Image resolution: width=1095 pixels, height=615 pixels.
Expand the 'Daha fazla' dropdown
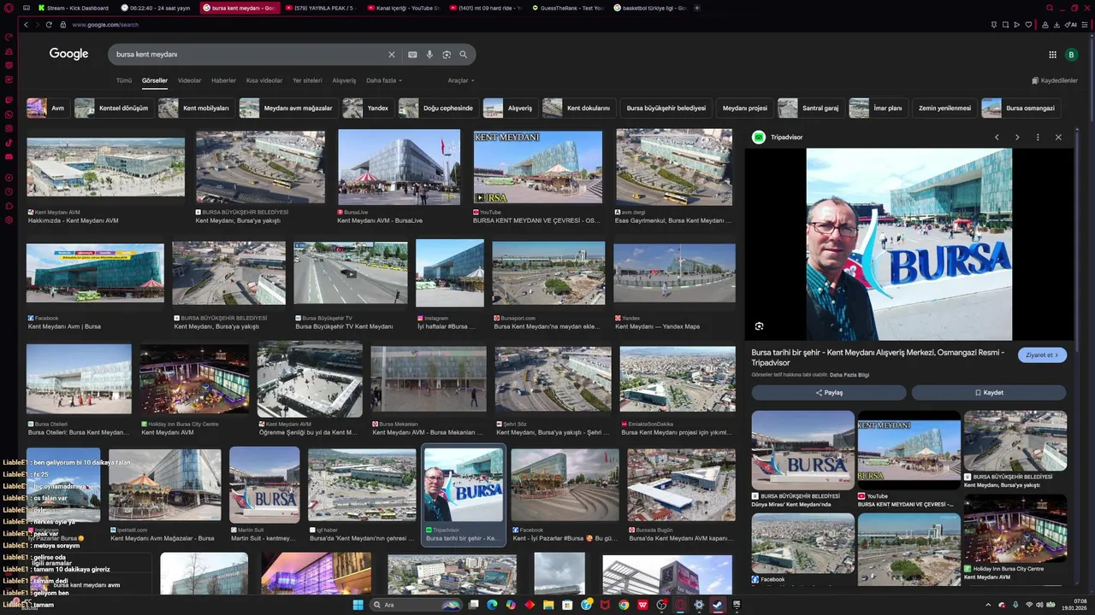384,80
